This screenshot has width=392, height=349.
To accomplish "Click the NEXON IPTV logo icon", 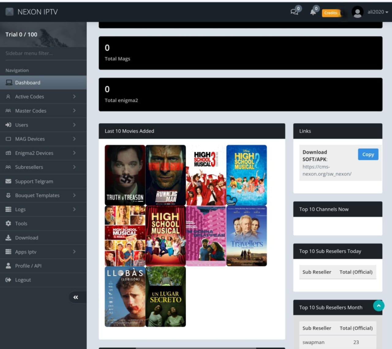I will [9, 12].
